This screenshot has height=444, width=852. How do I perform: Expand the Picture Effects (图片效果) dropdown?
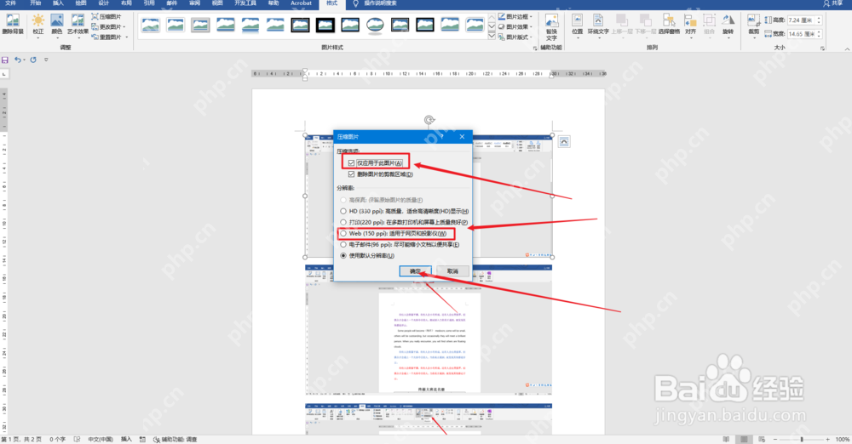pyautogui.click(x=515, y=26)
